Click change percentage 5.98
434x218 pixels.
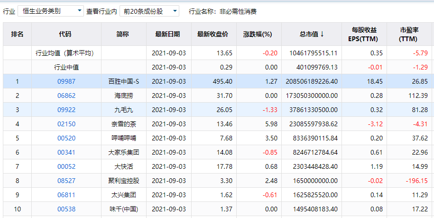click(x=271, y=124)
